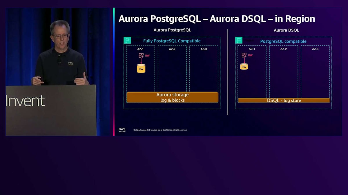Click the AZ-1 label in Aurora PostgreSQL diagram

(140, 49)
